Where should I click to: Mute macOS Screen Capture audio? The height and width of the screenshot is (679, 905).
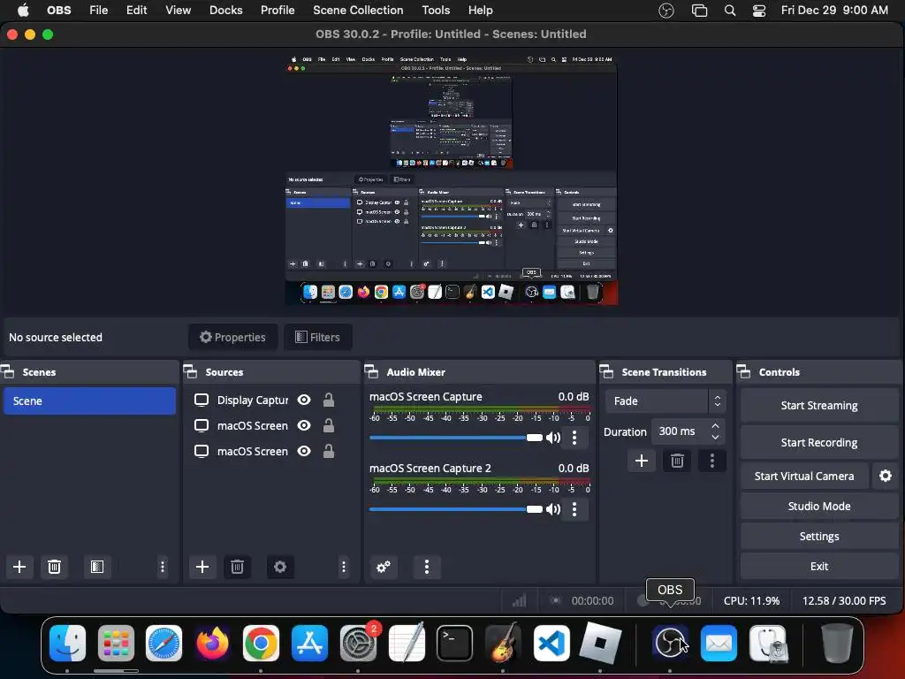click(x=553, y=437)
